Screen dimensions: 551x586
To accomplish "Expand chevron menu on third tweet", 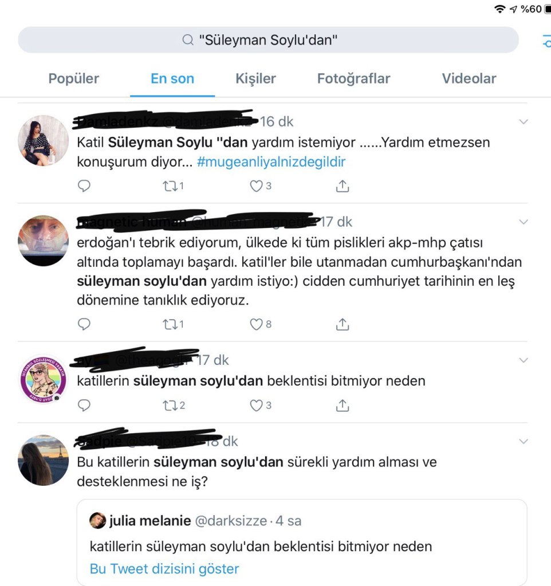I will (524, 360).
